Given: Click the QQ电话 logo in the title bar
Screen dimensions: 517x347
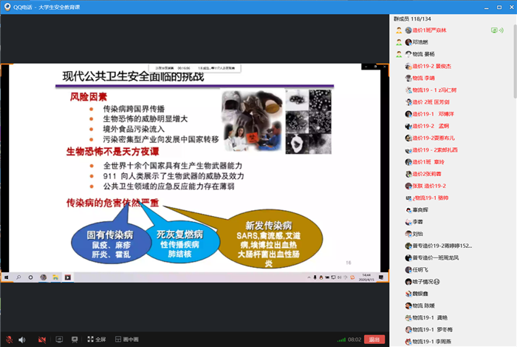Looking at the screenshot, I should (x=7, y=7).
